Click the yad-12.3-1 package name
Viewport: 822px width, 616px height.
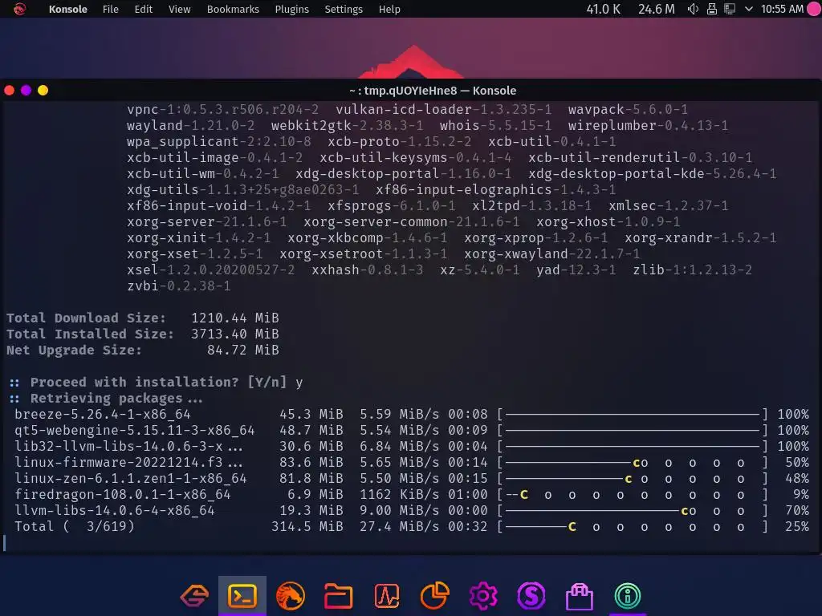point(576,269)
